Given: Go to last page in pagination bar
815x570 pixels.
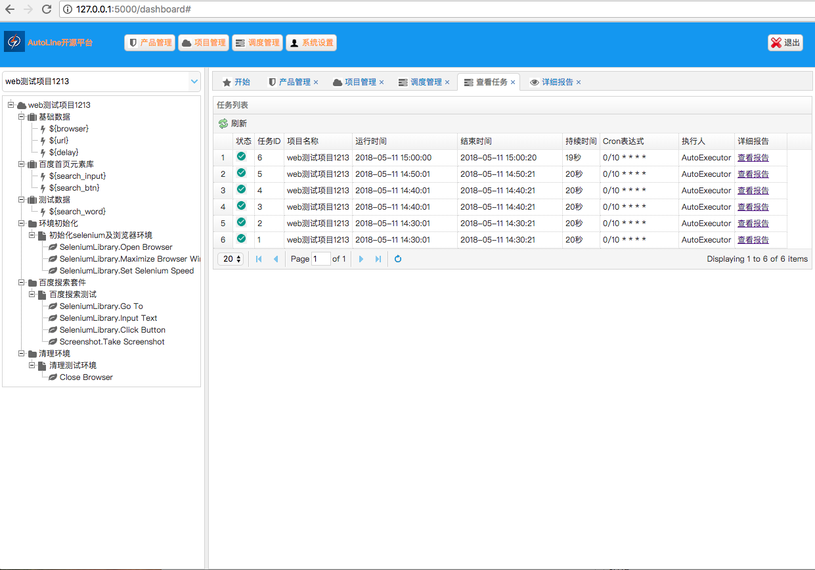Looking at the screenshot, I should tap(378, 259).
